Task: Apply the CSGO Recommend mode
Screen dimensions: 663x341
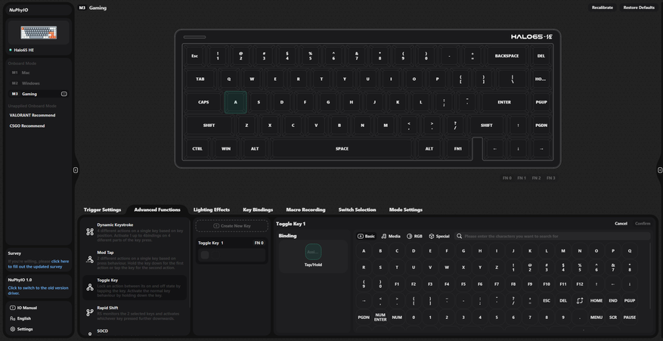Action: pos(27,126)
